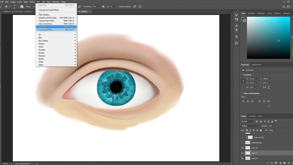Image resolution: width=293 pixels, height=165 pixels.
Task: Open the Image menu
Action: pyautogui.click(x=13, y=2)
